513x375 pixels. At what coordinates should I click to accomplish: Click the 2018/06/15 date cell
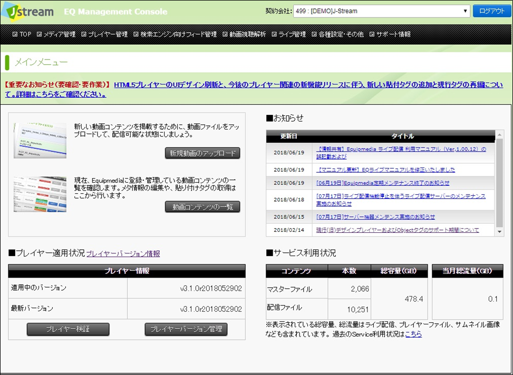click(289, 217)
